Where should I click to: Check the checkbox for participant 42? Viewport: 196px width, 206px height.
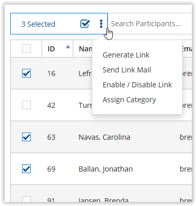[x=26, y=105]
